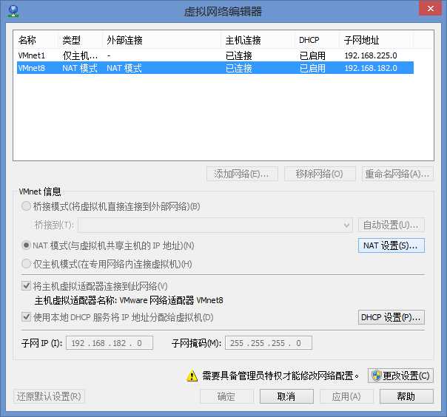Open NAT 设置(S) dialog
Image resolution: width=447 pixels, height=417 pixels.
click(391, 245)
